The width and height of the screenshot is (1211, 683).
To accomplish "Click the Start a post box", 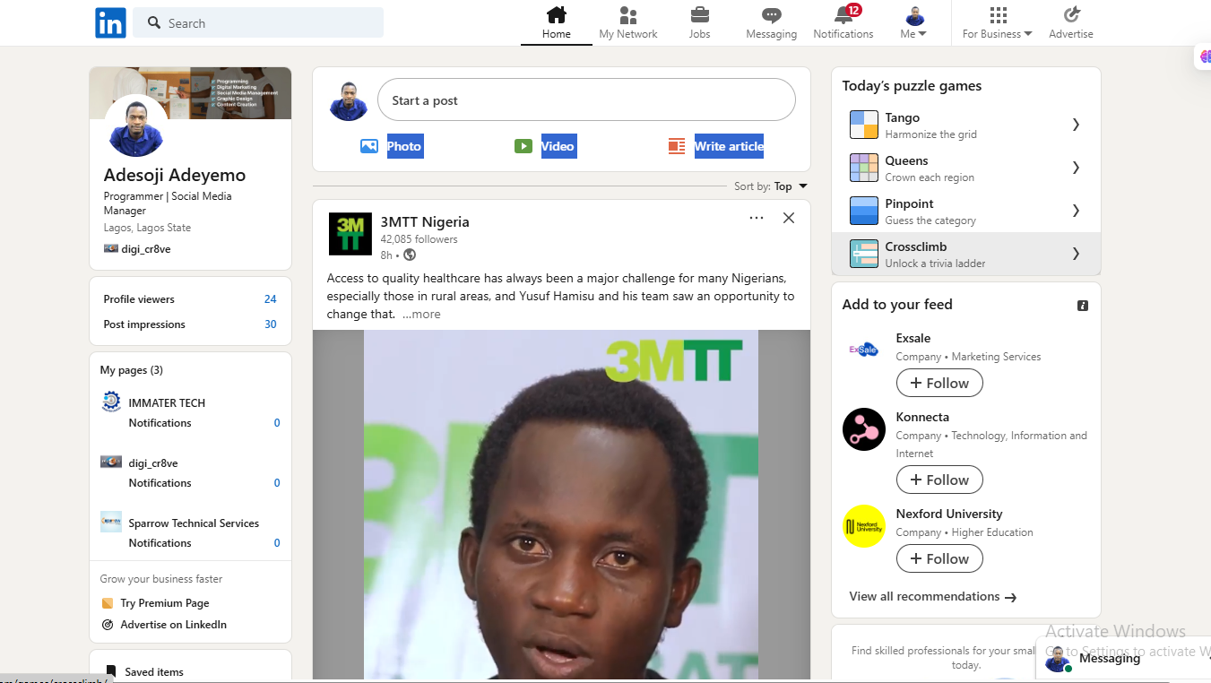I will pos(586,100).
